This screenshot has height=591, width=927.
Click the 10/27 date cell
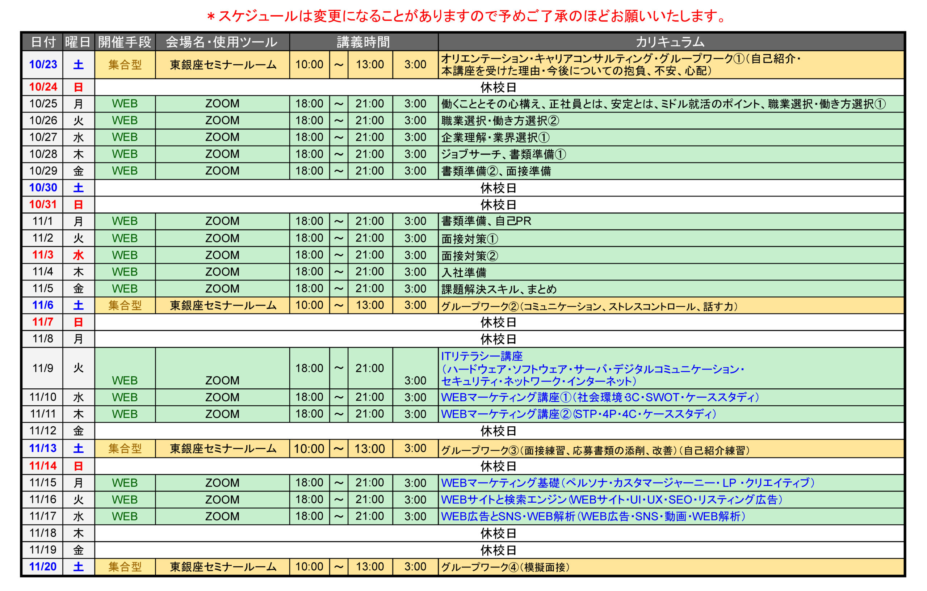pyautogui.click(x=43, y=138)
